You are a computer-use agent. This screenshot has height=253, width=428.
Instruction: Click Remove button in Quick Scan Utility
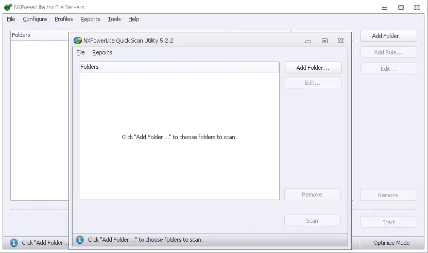tap(312, 194)
